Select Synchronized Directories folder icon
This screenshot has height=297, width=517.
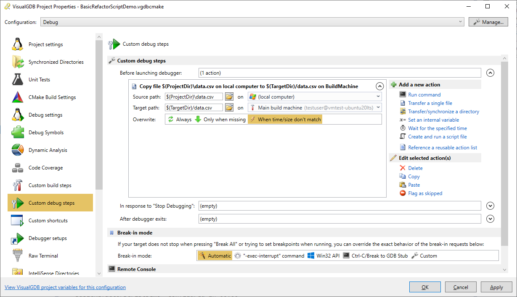(18, 62)
